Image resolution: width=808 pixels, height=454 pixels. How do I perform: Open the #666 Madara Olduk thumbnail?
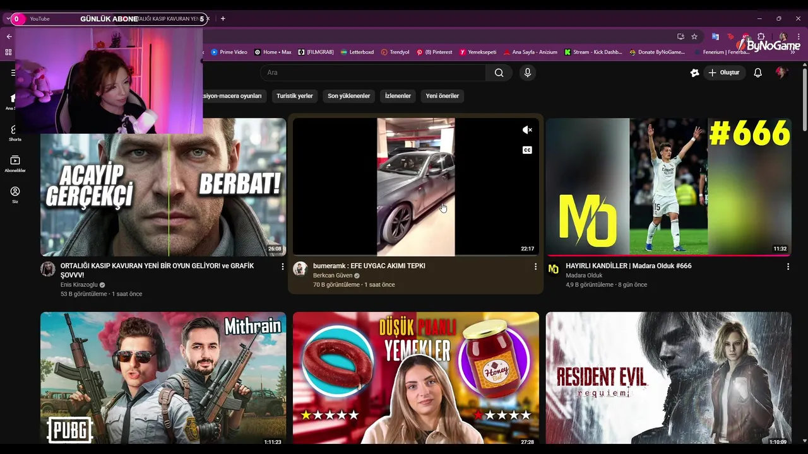click(668, 187)
